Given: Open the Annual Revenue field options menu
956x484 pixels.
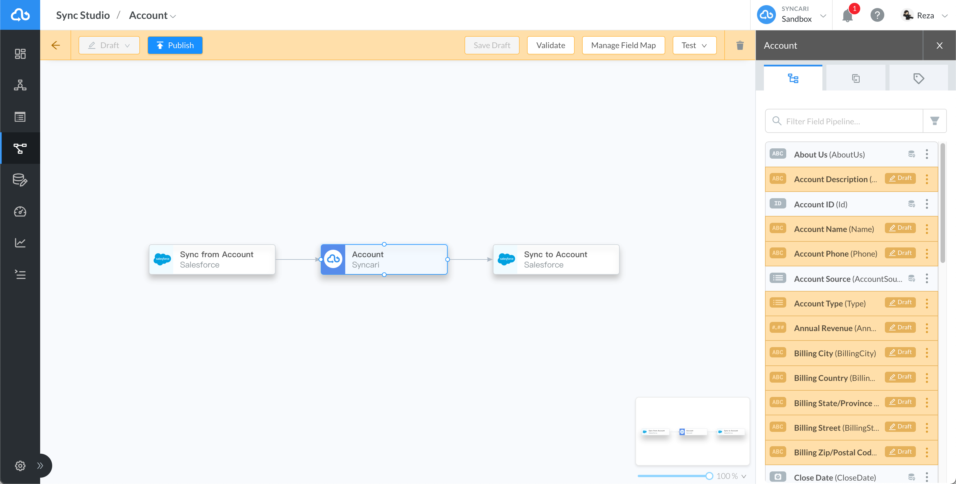Looking at the screenshot, I should pyautogui.click(x=927, y=328).
